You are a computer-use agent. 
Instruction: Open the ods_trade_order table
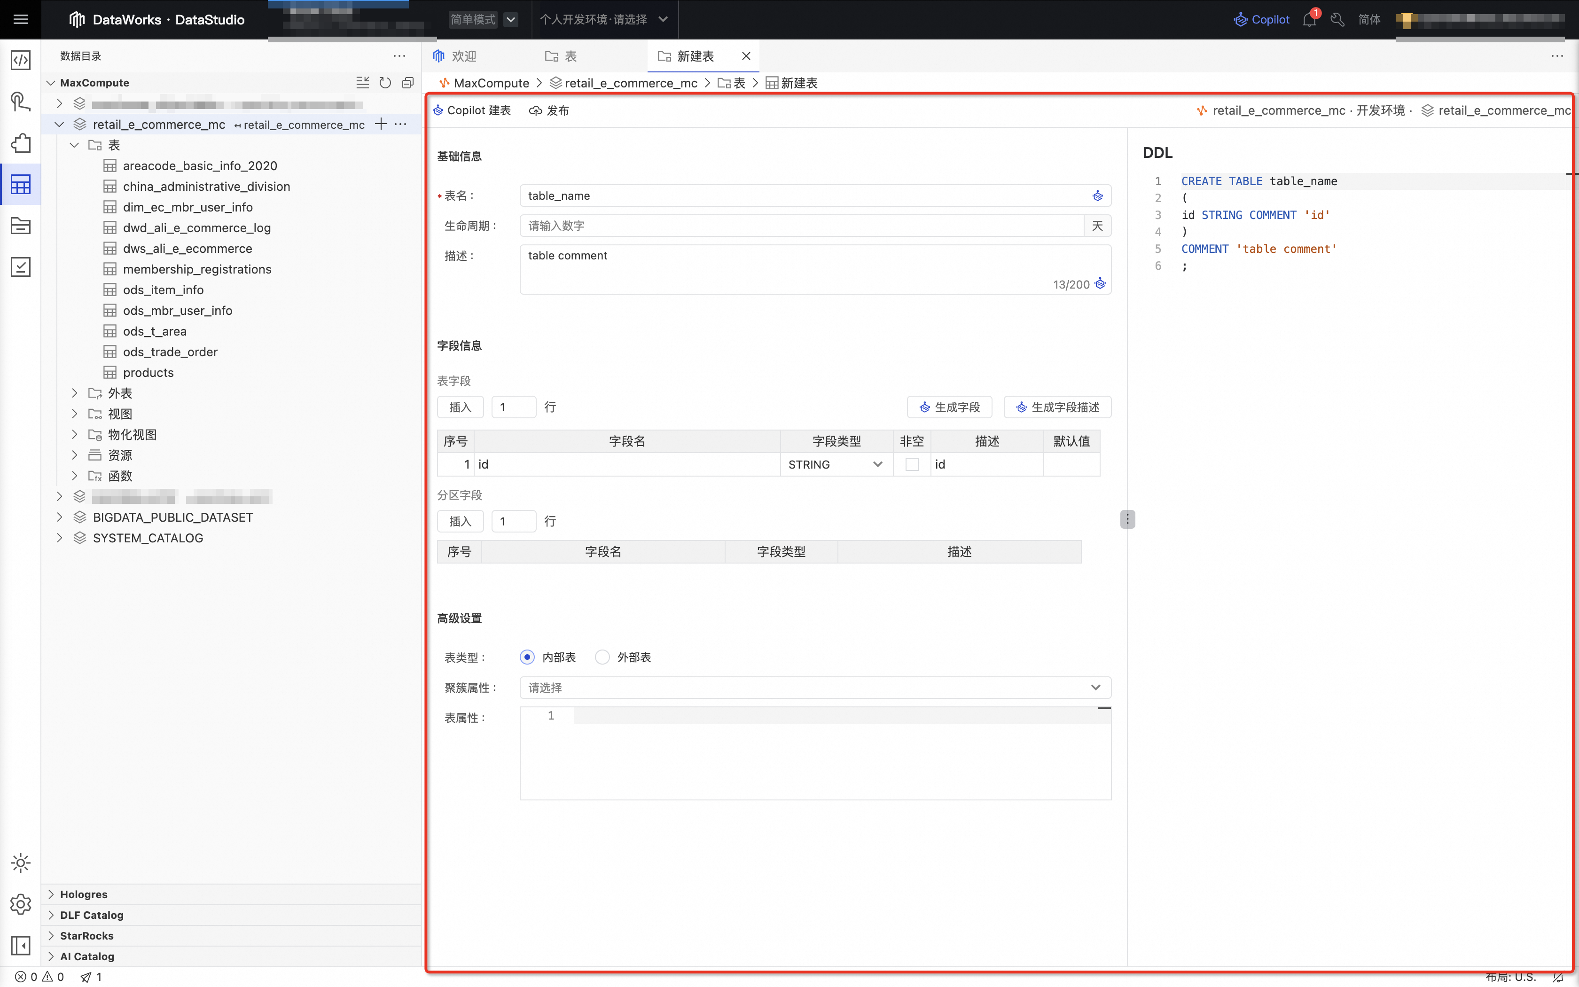(170, 352)
